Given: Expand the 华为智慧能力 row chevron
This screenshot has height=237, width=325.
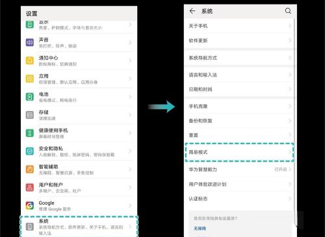Looking at the screenshot, I should pos(290,169).
